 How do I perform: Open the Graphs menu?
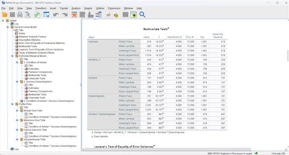88,8
